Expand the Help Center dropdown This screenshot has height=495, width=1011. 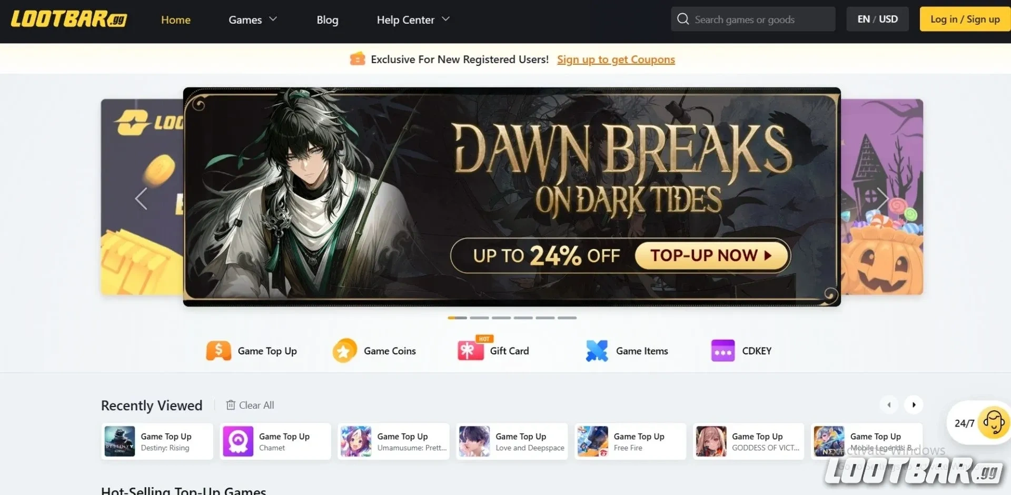[413, 20]
